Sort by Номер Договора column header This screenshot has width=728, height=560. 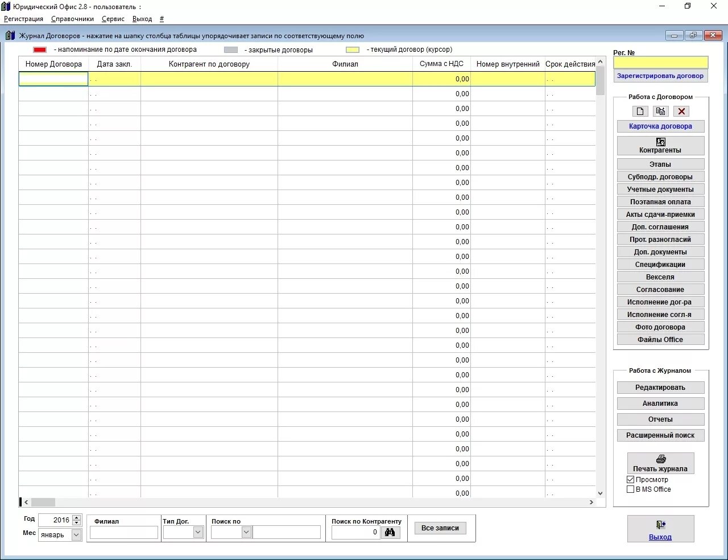[x=53, y=64]
